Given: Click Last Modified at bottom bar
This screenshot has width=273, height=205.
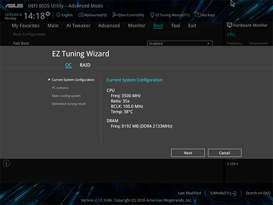Looking at the screenshot, I should coord(189,193).
